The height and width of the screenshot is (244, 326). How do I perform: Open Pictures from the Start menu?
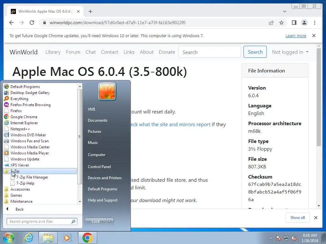click(94, 131)
